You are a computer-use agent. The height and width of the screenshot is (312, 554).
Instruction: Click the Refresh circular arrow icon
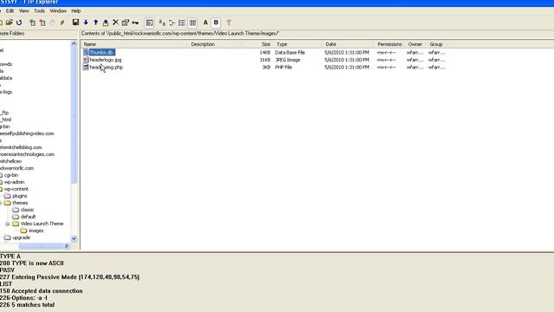point(19,23)
